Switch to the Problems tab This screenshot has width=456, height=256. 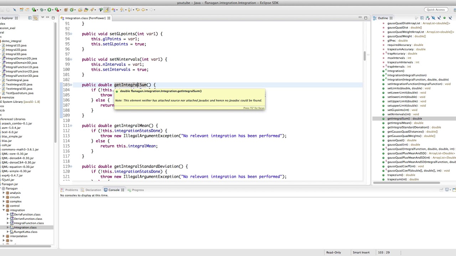69,190
